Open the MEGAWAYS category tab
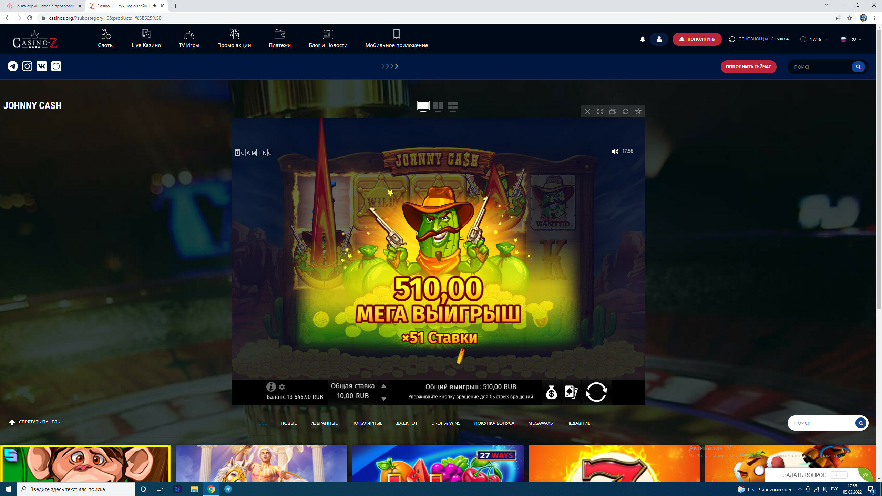This screenshot has height=496, width=882. pos(540,423)
